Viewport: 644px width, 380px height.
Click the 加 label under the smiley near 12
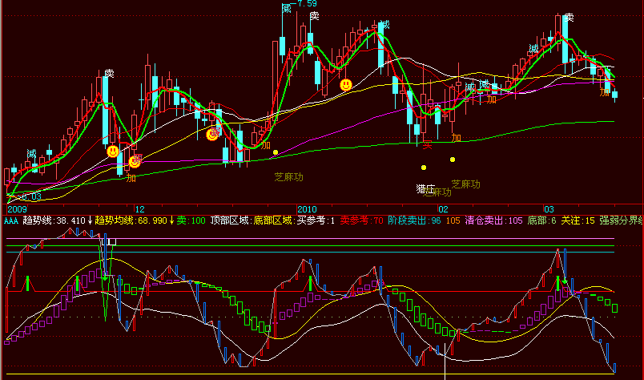pyautogui.click(x=131, y=178)
